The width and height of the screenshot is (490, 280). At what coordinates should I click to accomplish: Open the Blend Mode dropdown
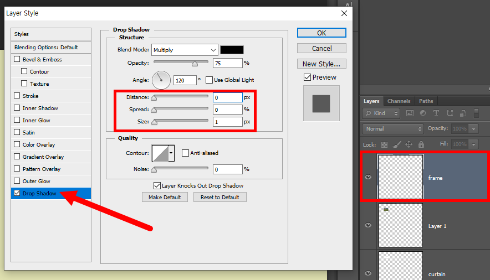pyautogui.click(x=185, y=50)
